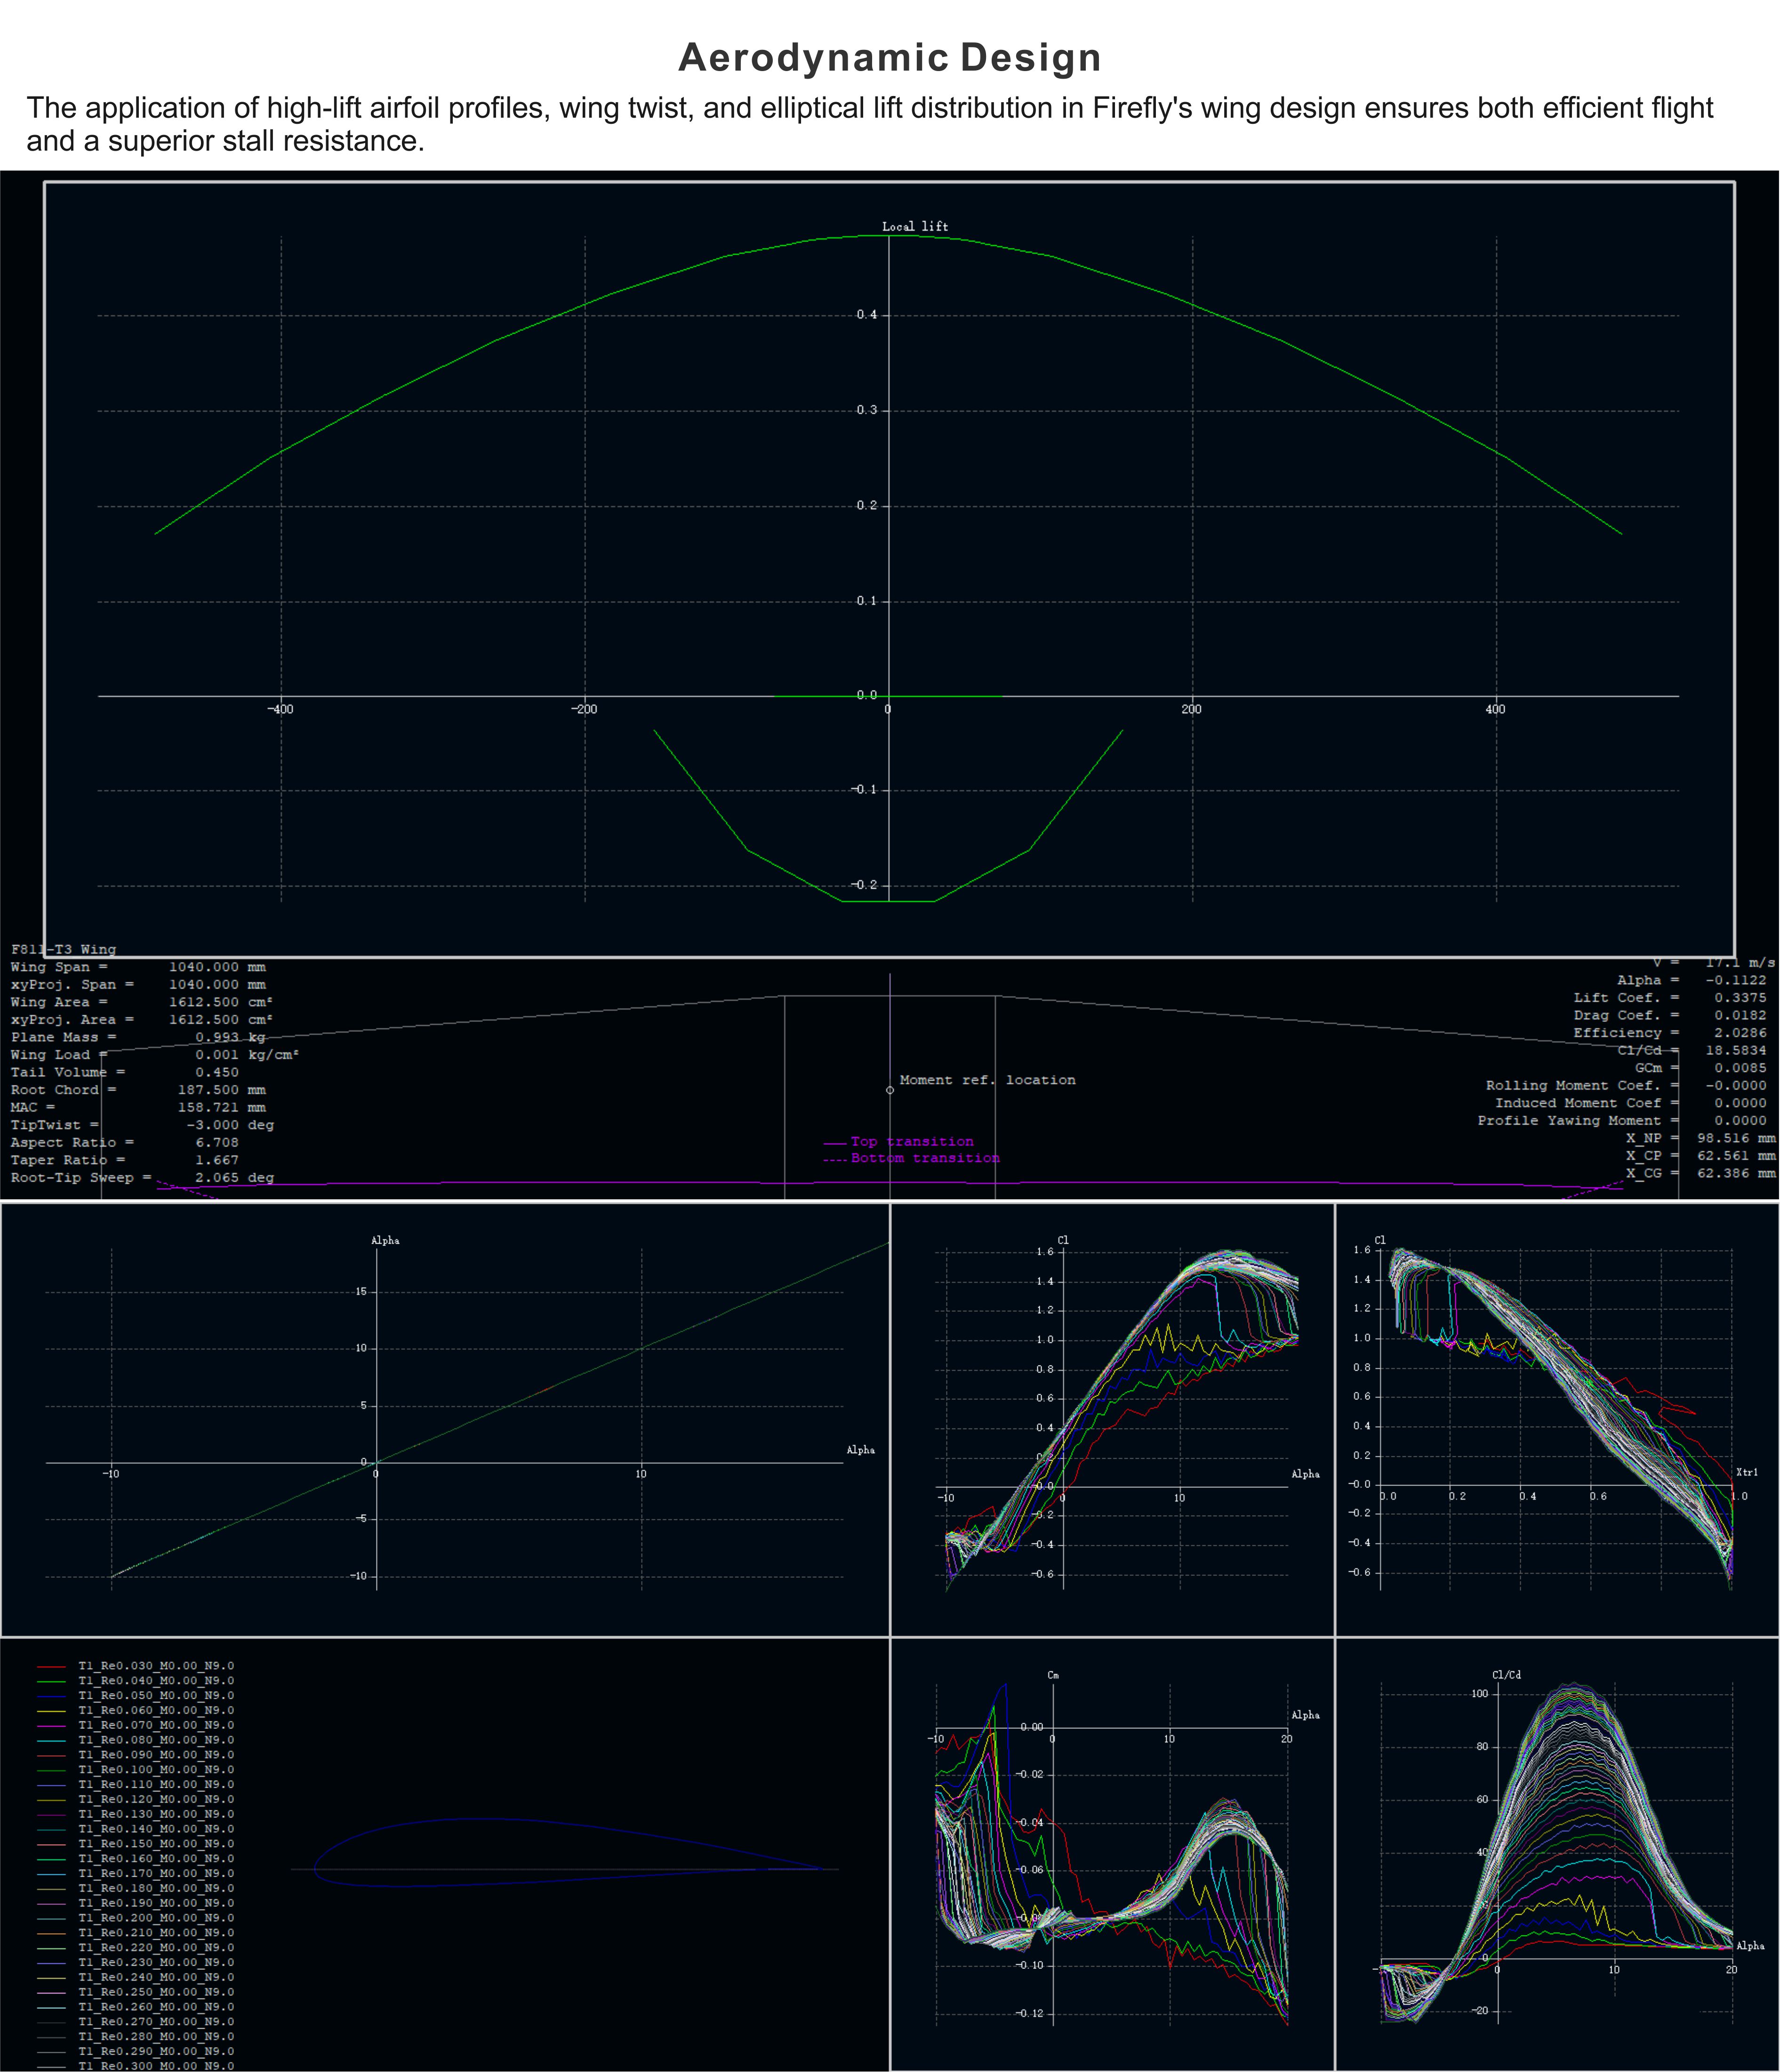Click the X_CG value 62.386 mm

point(1736,1173)
